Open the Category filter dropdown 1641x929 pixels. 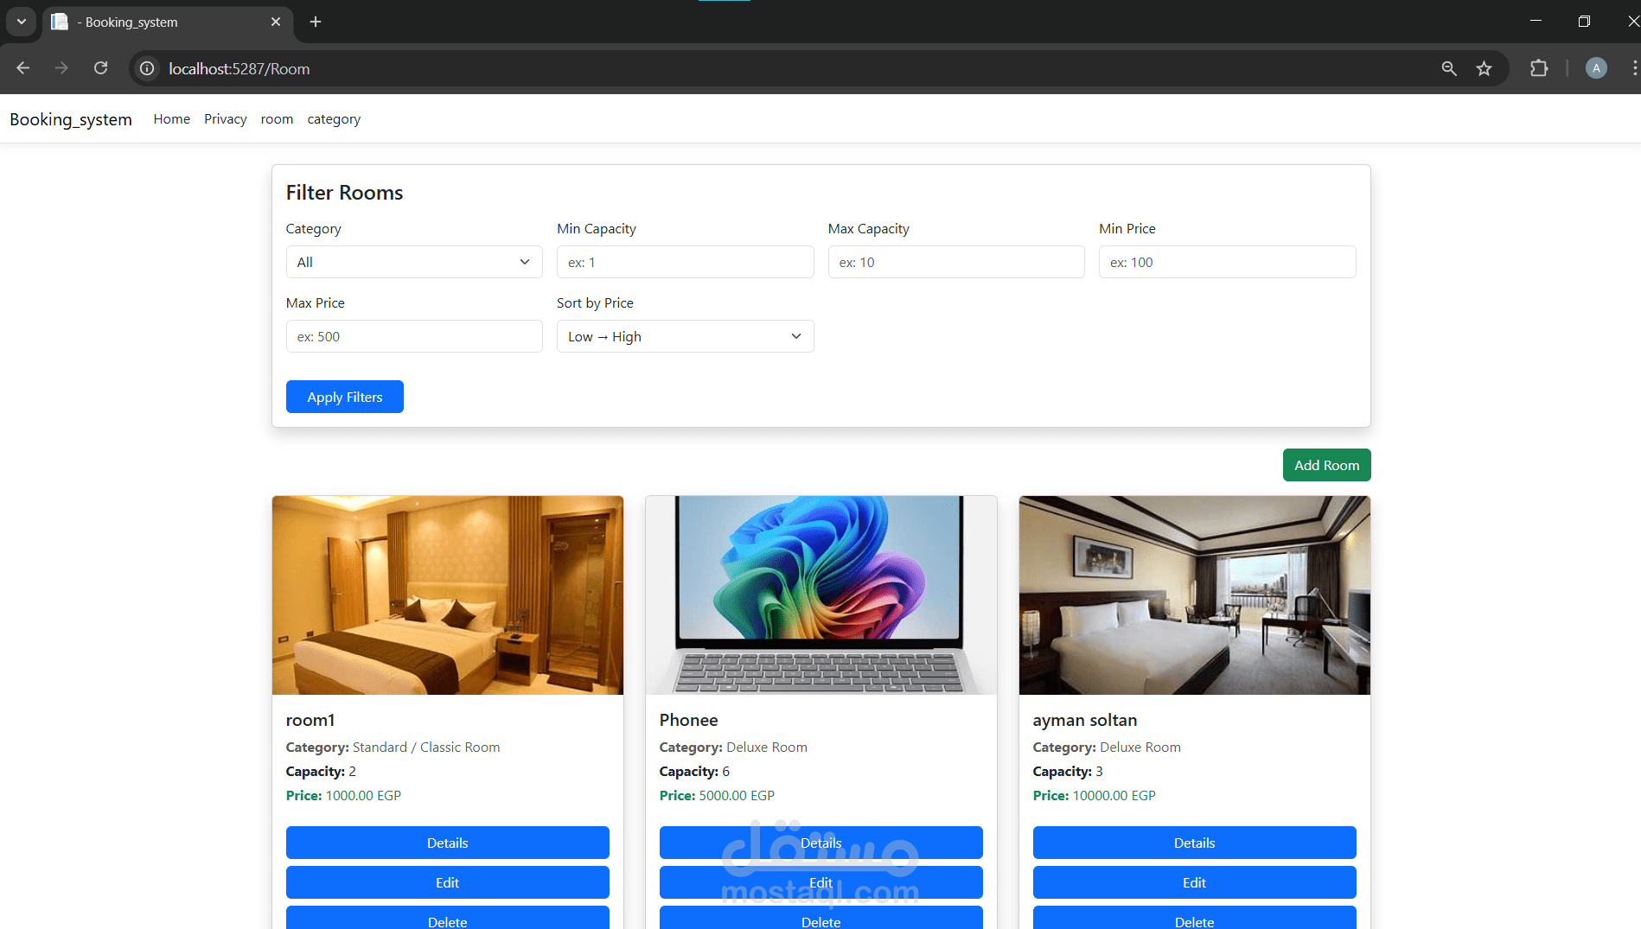pyautogui.click(x=413, y=262)
